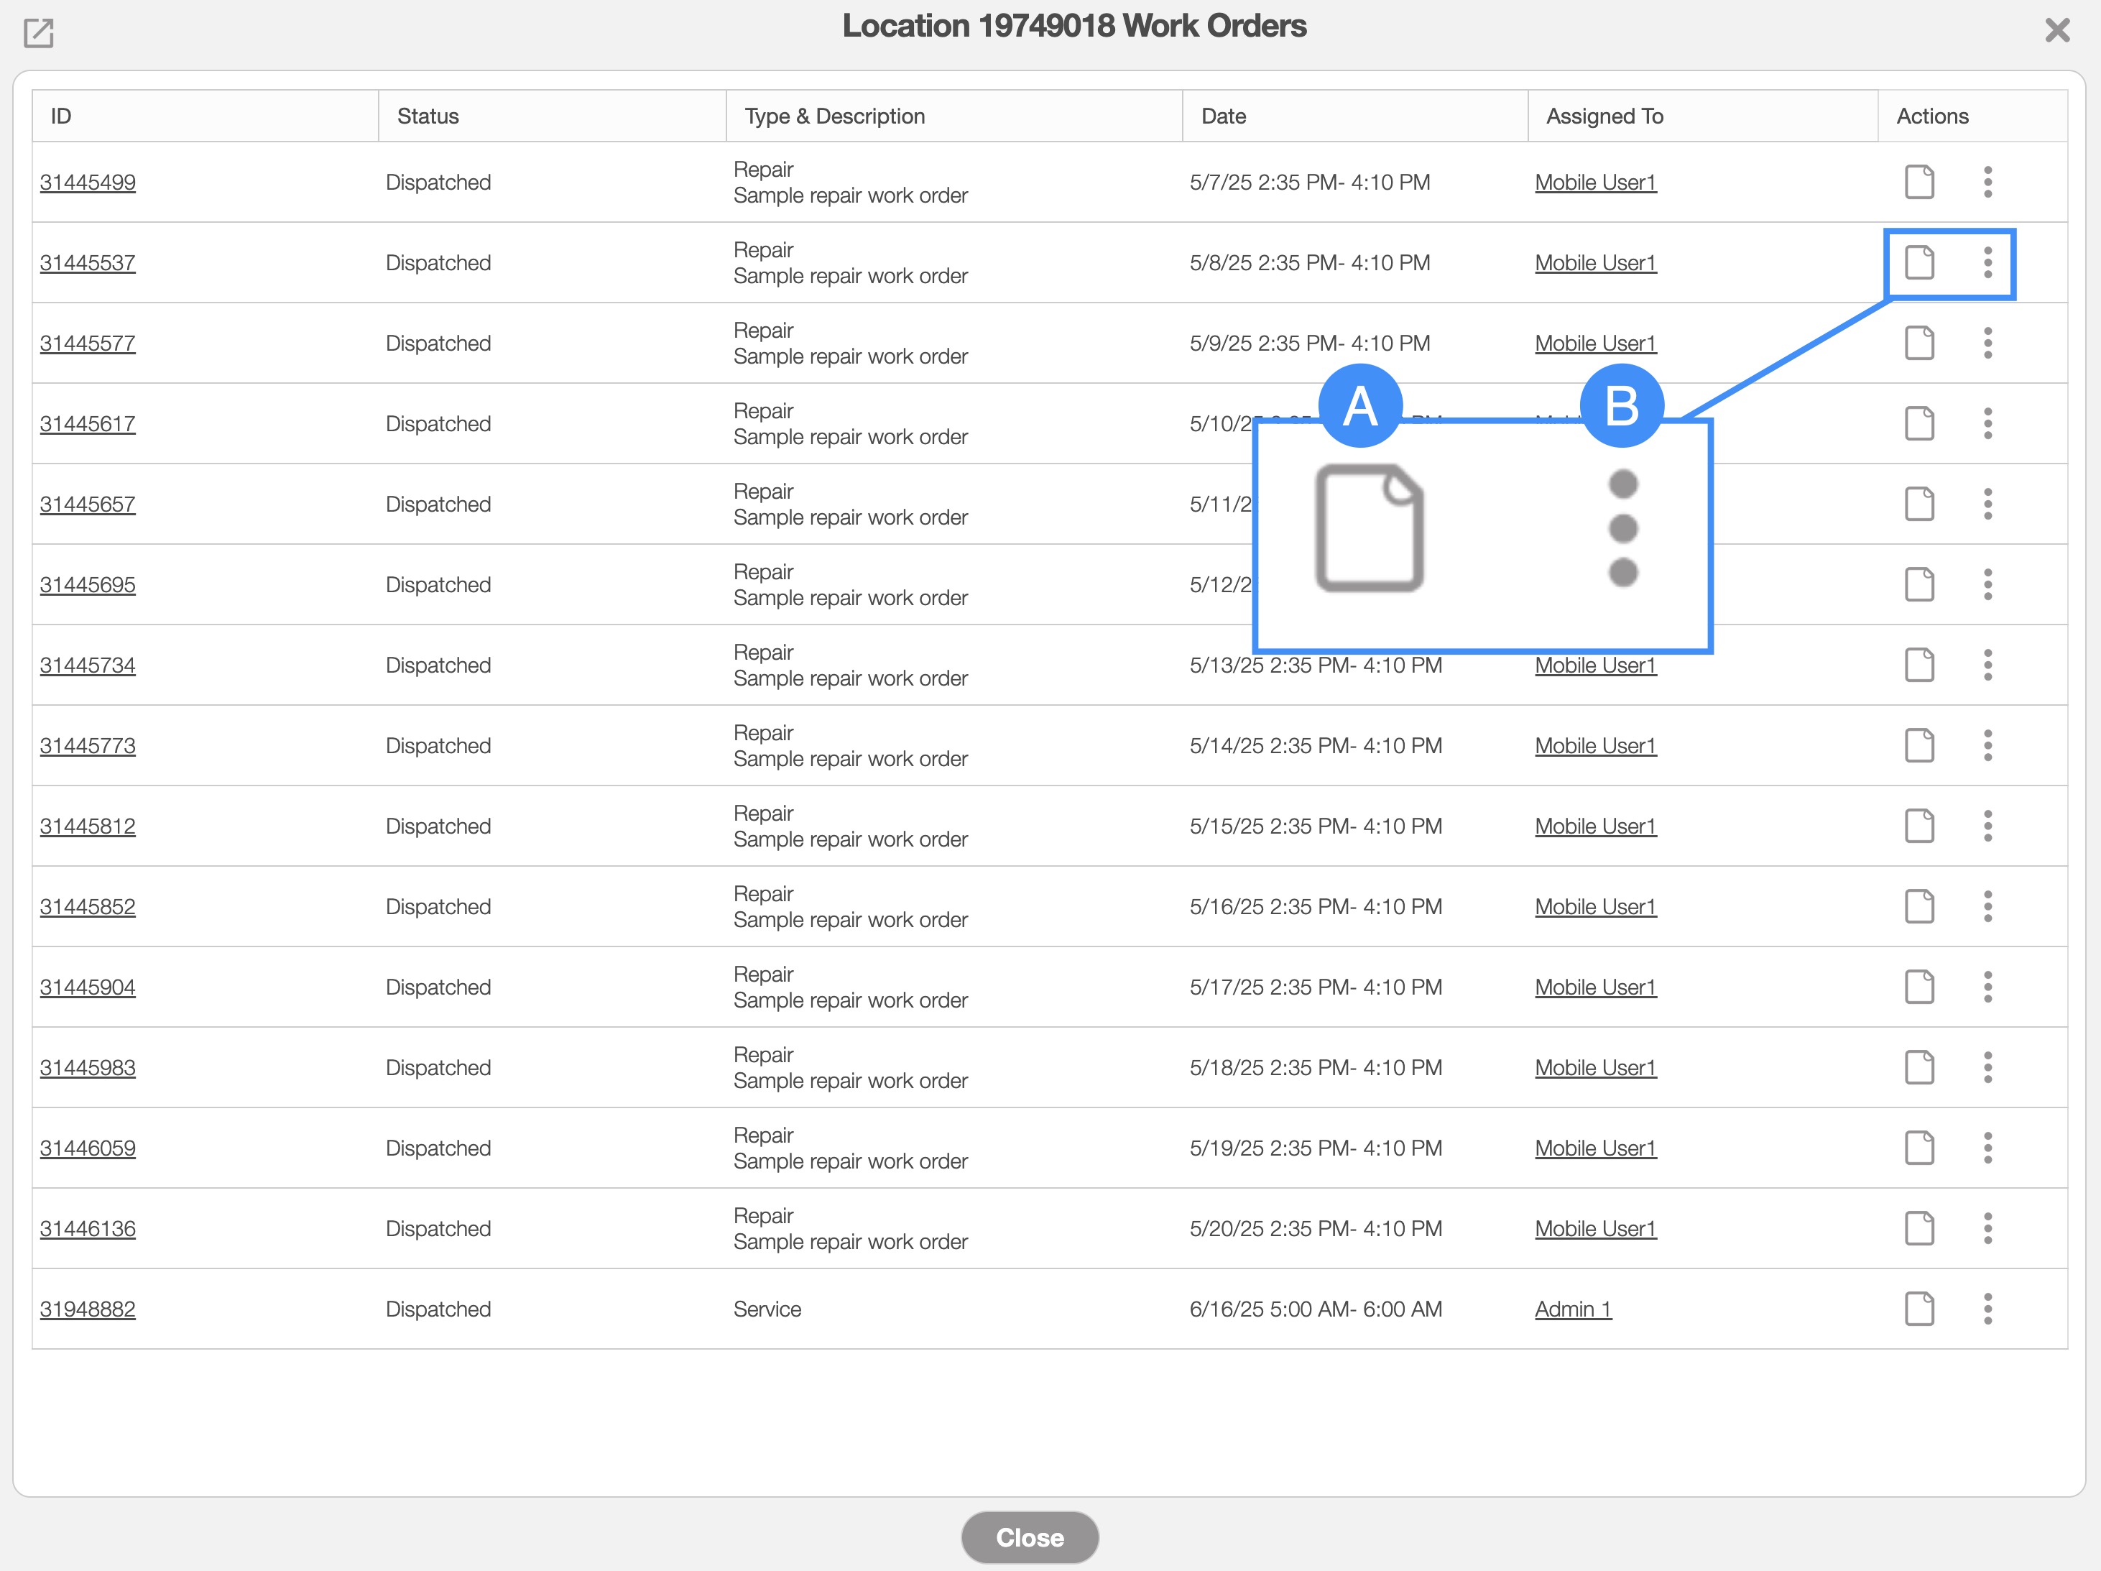Image resolution: width=2101 pixels, height=1571 pixels.
Task: Open the three-dot menu for order 31445983
Action: point(1987,1068)
